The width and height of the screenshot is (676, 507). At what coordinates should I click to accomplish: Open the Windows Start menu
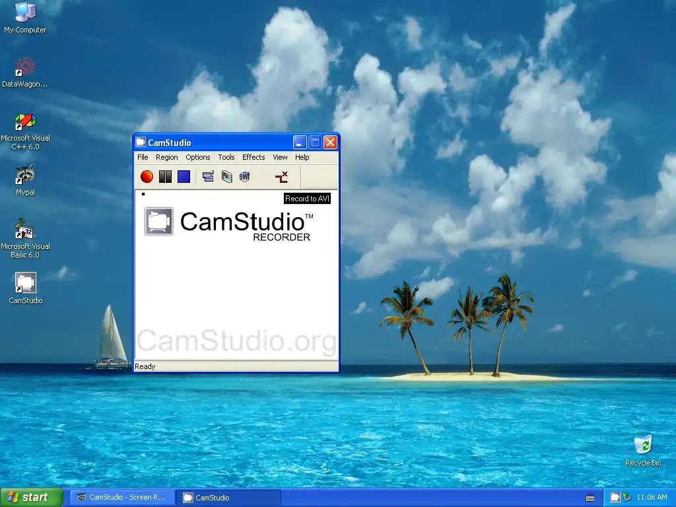pyautogui.click(x=32, y=498)
